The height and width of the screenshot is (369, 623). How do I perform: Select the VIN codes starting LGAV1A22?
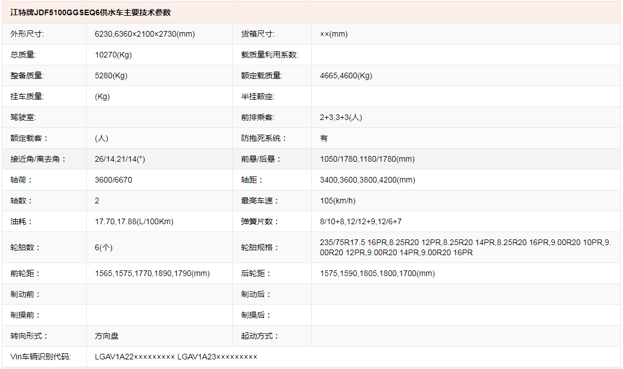[176, 357]
